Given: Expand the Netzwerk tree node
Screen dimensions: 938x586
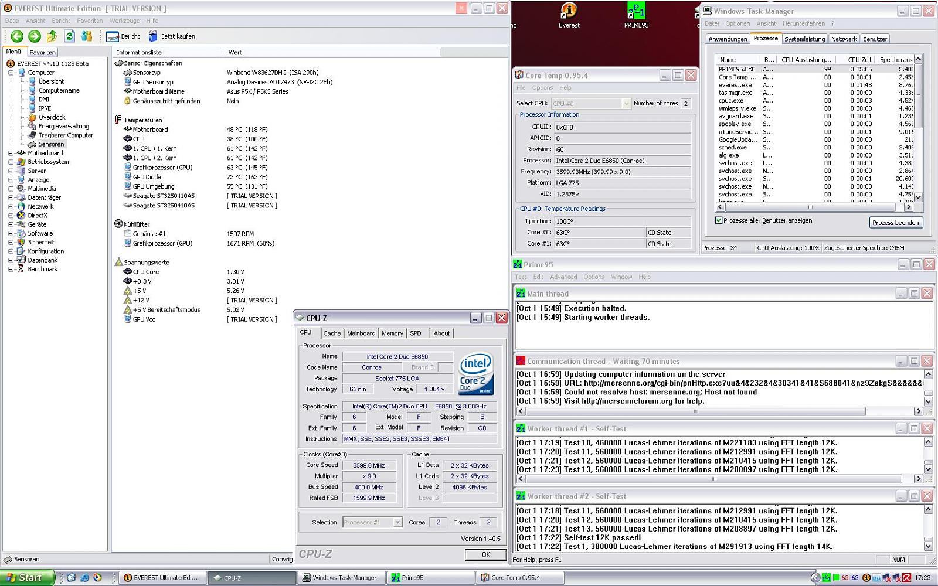Looking at the screenshot, I should click(11, 206).
